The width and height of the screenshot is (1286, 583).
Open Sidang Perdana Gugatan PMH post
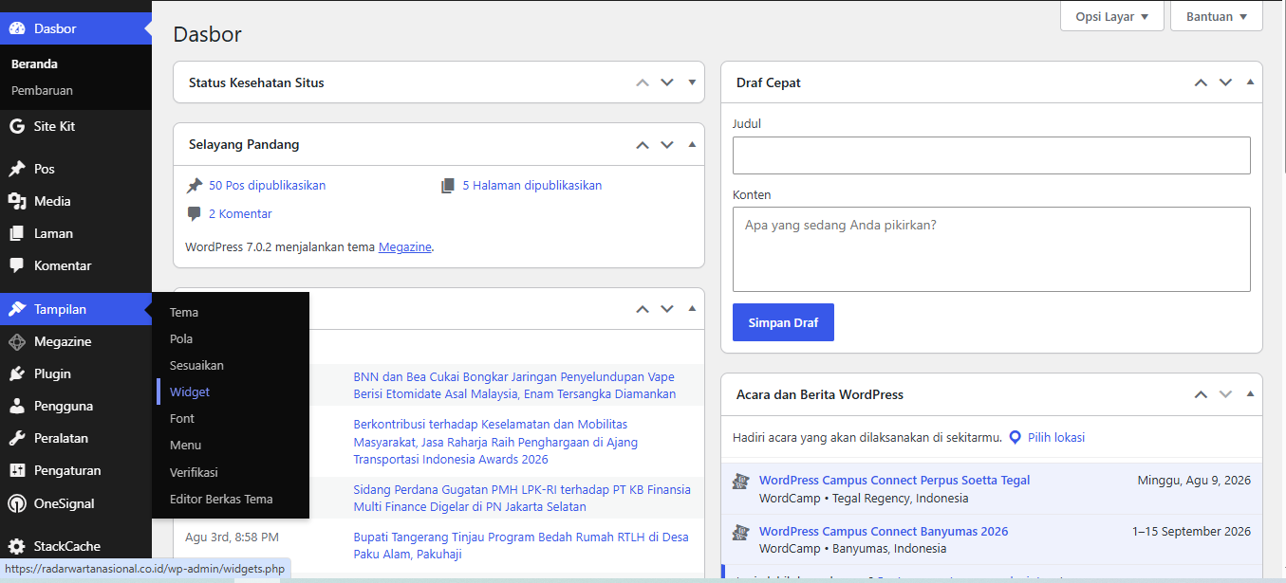[x=522, y=499]
